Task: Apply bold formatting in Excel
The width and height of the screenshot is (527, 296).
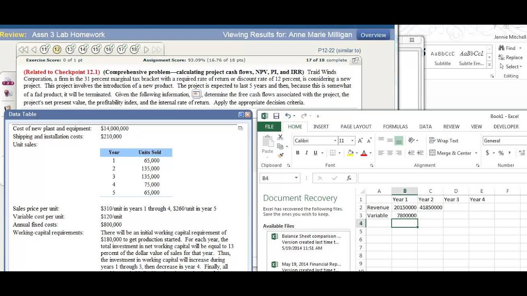Action: point(298,153)
